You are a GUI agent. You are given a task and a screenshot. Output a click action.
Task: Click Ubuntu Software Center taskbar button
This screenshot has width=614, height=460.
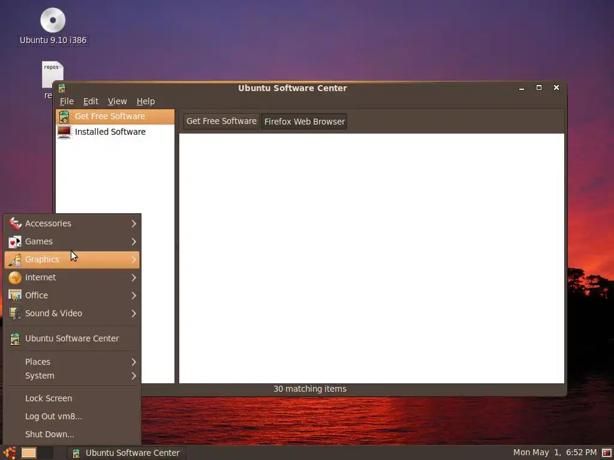click(127, 453)
